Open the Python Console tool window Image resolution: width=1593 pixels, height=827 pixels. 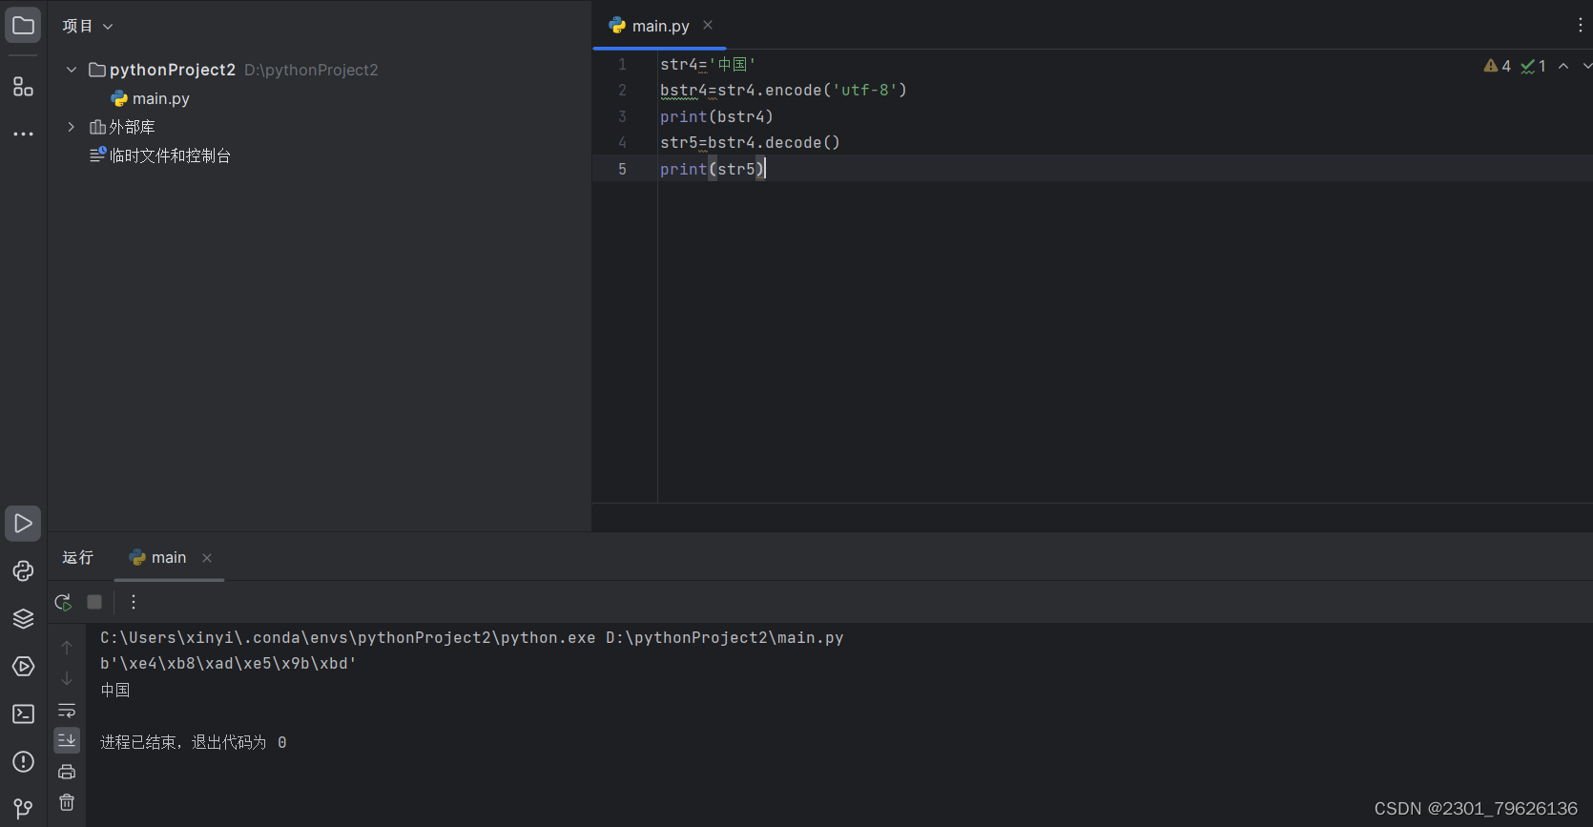coord(23,570)
